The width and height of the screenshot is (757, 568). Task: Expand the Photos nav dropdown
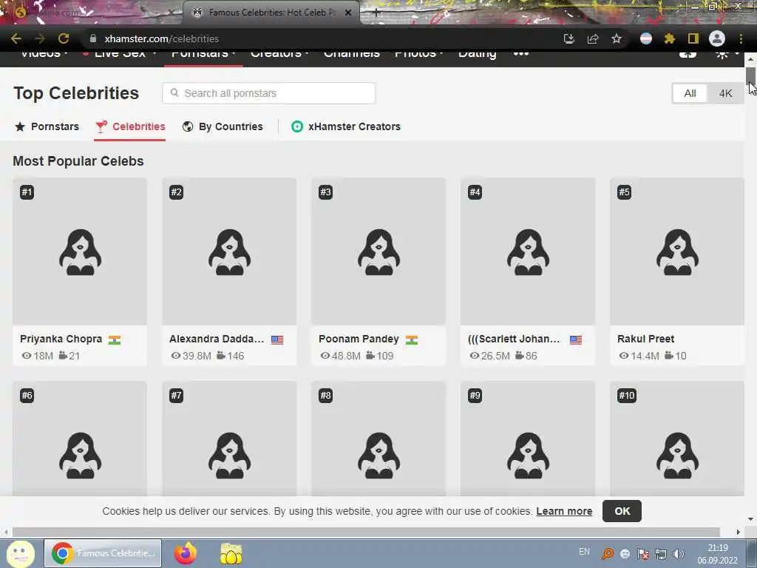418,53
